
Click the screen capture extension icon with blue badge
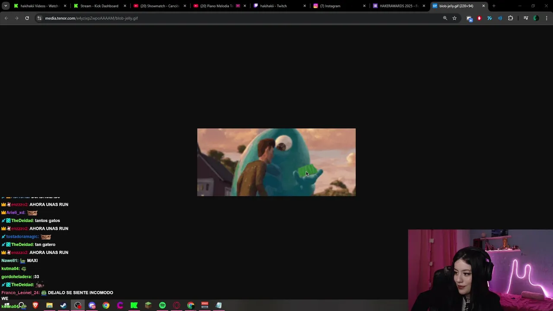point(469,18)
